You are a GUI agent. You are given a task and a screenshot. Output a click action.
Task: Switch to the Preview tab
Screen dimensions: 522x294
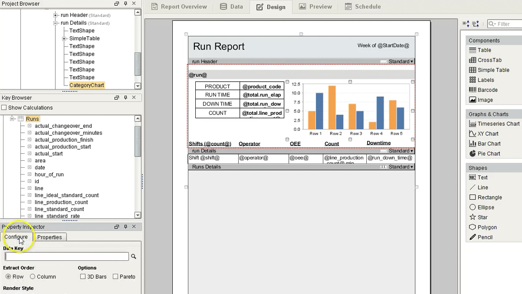(x=315, y=7)
